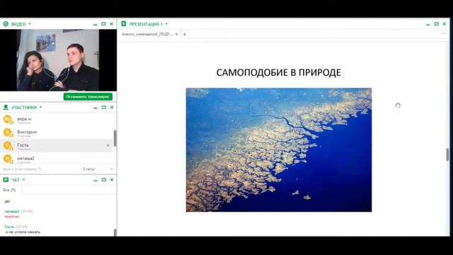Close the Видео panel

[112, 24]
